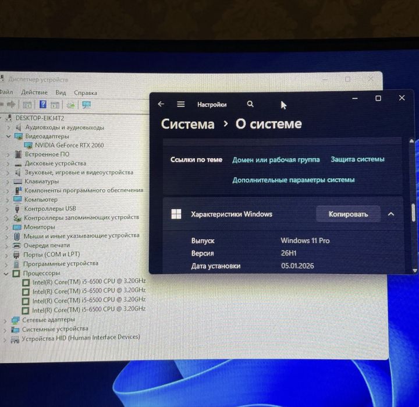Click the show console tree toolbar icon
Screen dimensions: 419x407
27,105
